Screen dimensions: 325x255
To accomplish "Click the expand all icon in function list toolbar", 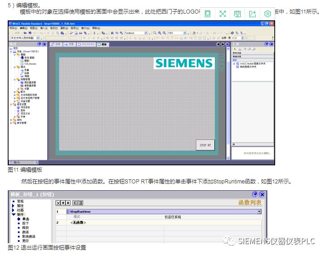I will click(x=80, y=203).
